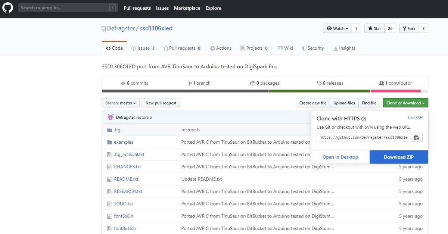Click the repository book icon beside Defragster
Image resolution: width=448 pixels, height=234 pixels.
(103, 29)
